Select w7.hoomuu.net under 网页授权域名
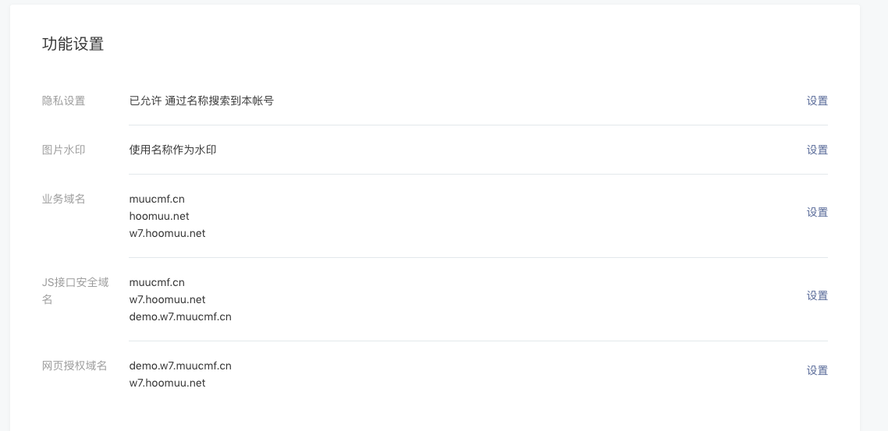 (x=167, y=383)
